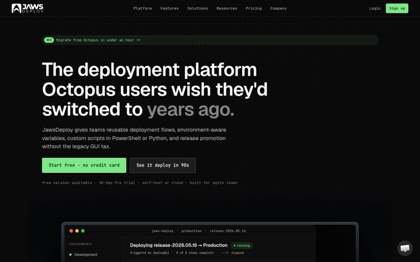Viewport: 420px width, 262px height.
Task: Click the ENVIRONMENTS sidebar label
Action: (x=80, y=244)
